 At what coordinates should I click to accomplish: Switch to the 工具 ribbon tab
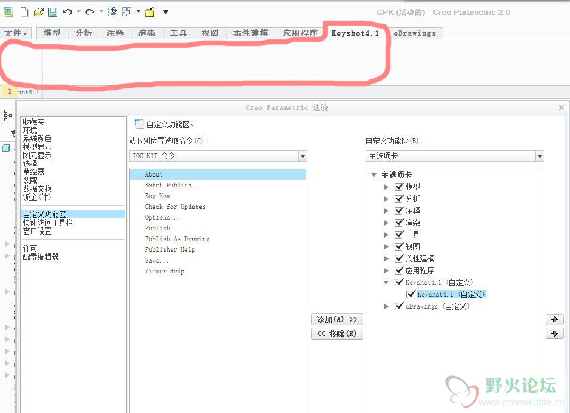click(x=178, y=33)
